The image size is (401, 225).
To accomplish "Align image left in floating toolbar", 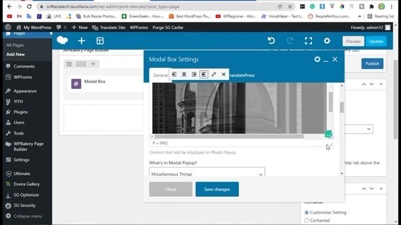I will click(x=174, y=74).
